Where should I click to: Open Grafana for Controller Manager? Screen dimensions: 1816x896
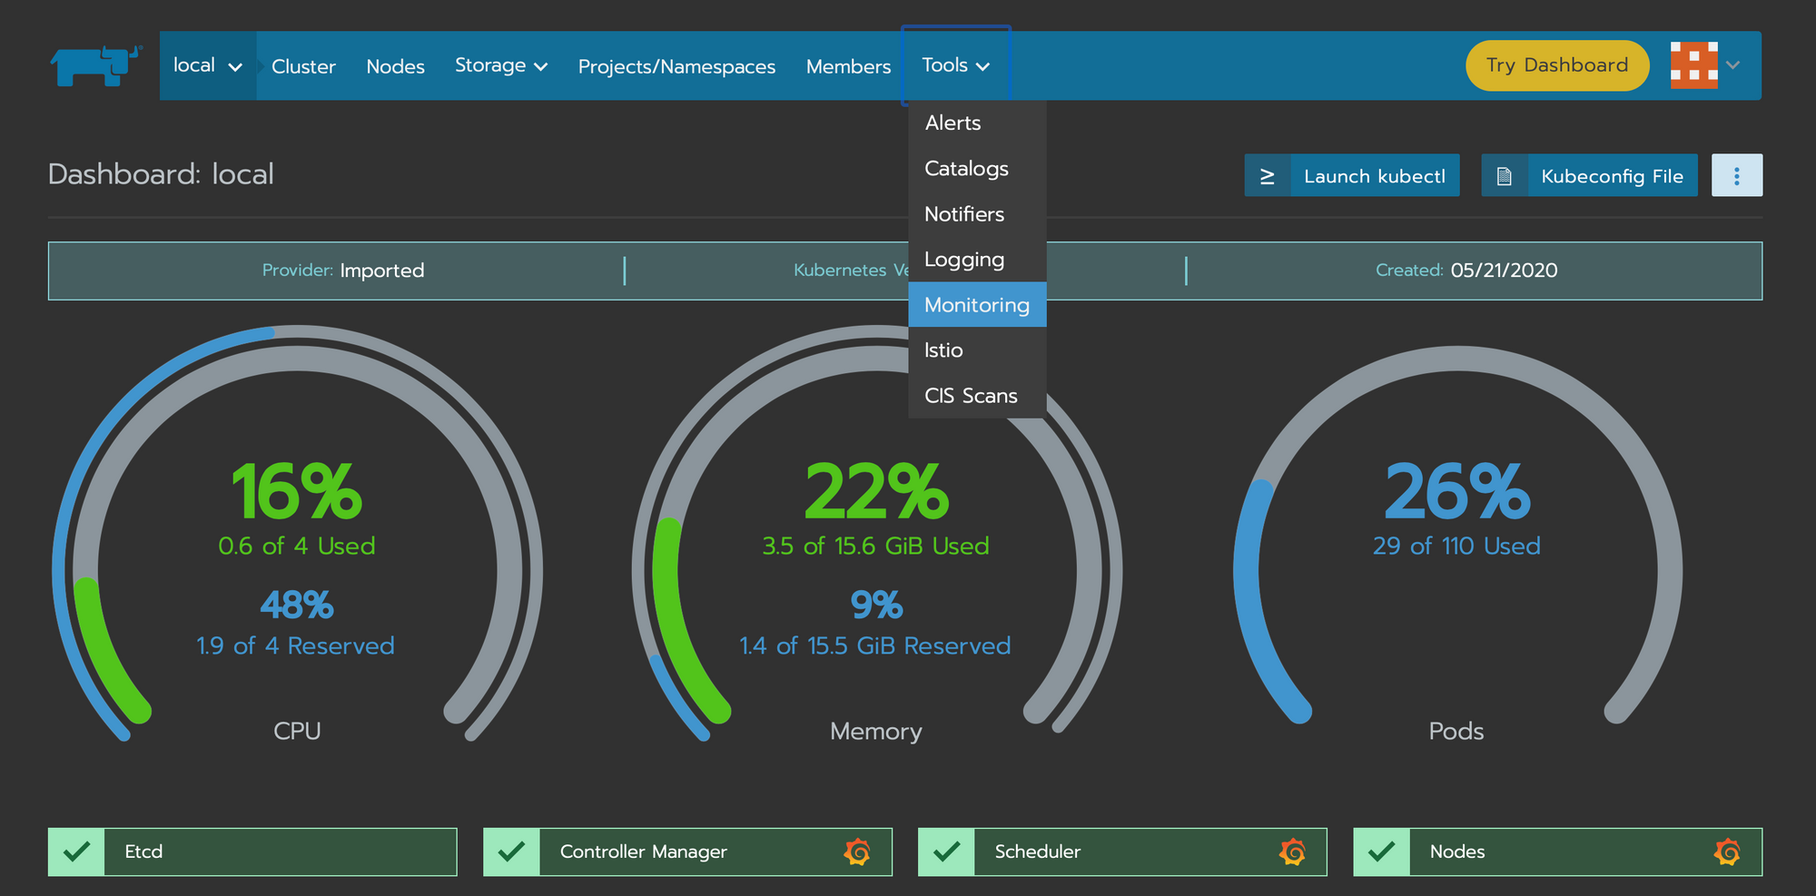(x=857, y=852)
